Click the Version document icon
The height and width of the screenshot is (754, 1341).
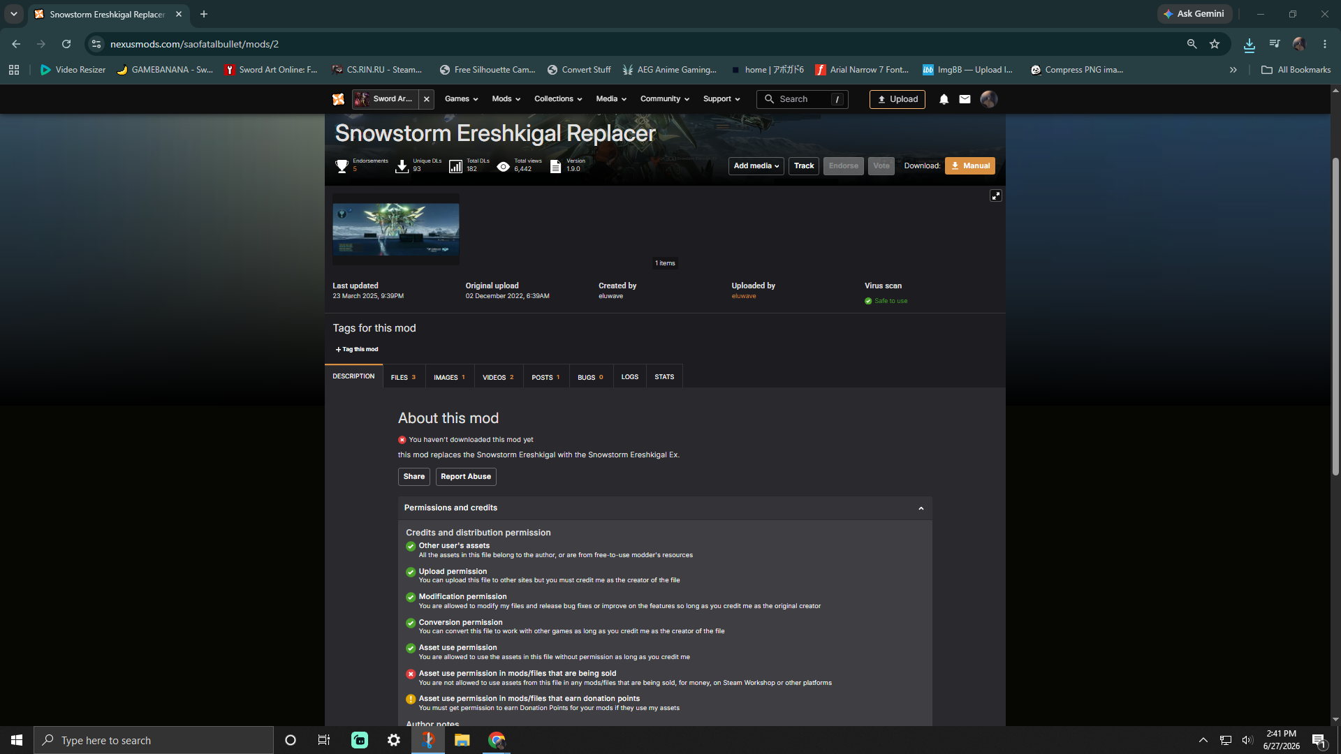click(555, 166)
